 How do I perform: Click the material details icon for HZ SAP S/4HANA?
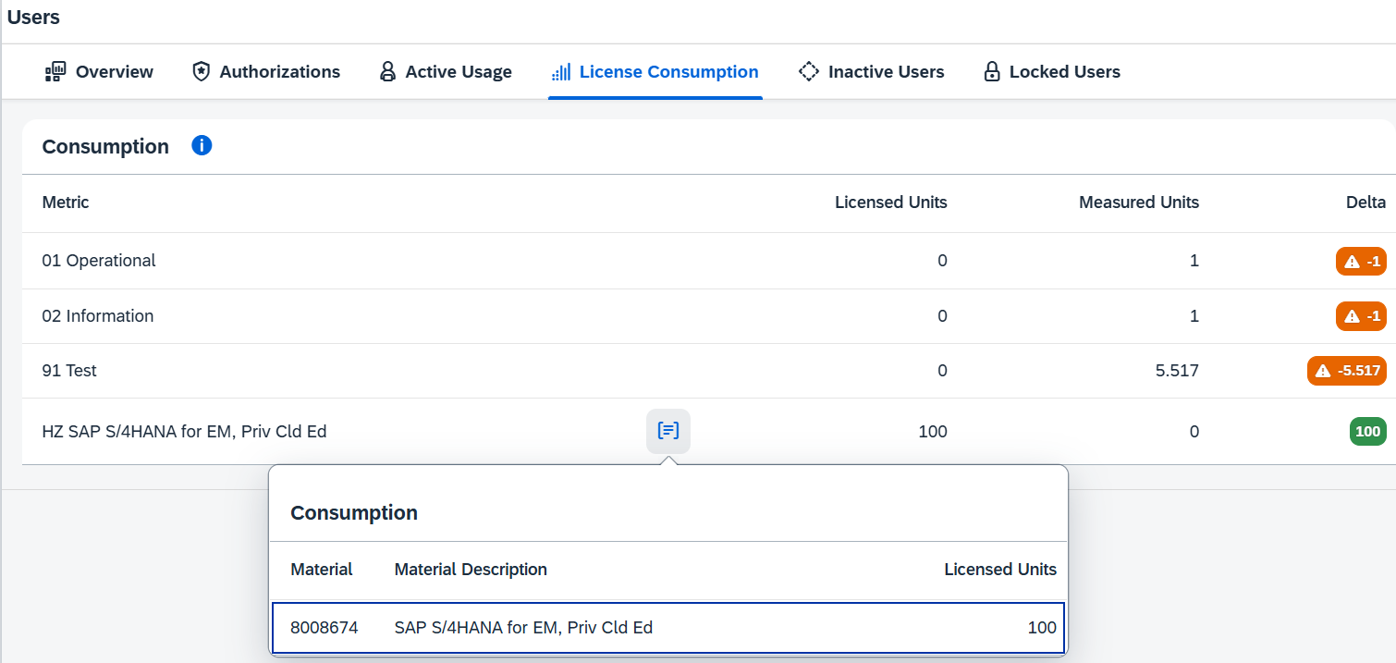click(667, 431)
